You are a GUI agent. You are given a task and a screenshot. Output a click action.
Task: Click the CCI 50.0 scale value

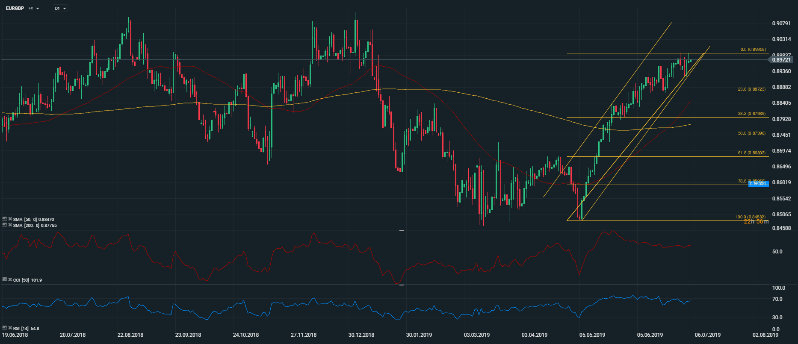pos(777,252)
